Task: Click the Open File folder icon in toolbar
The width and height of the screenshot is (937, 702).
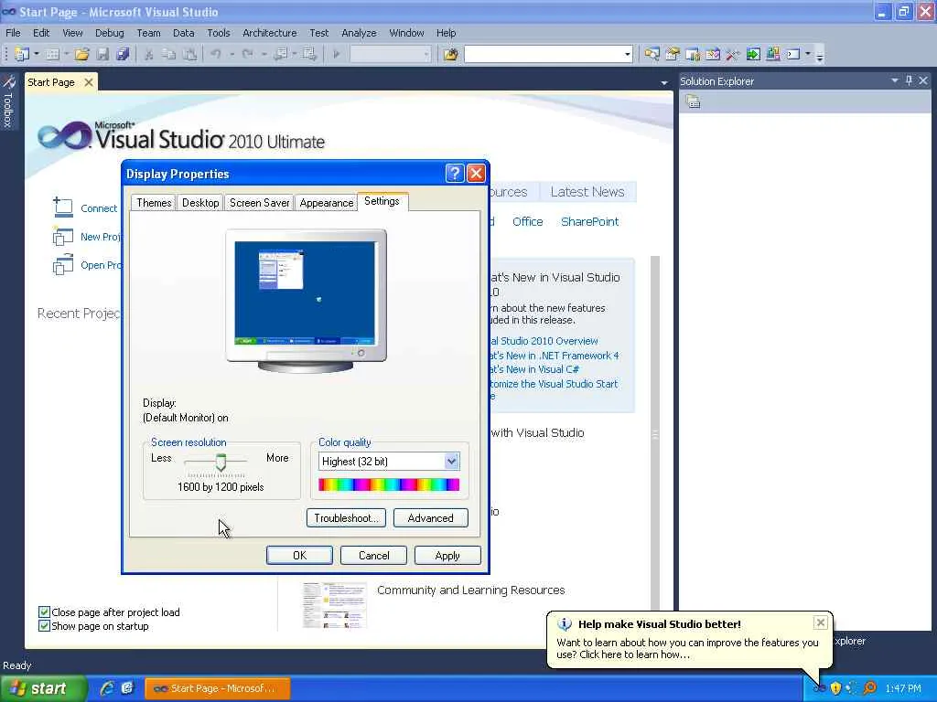Action: pos(81,54)
